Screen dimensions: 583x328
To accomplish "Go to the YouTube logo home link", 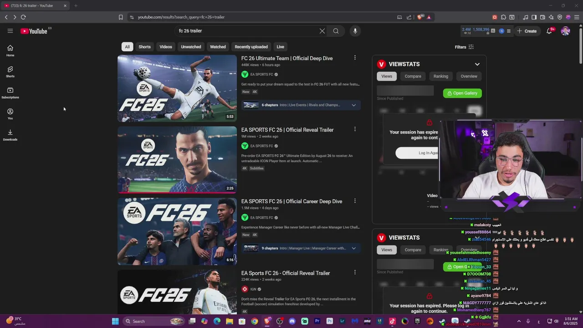I will 34,31.
